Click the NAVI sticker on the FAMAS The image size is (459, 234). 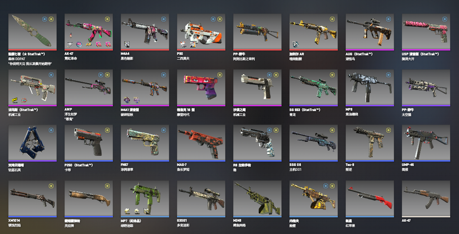click(14, 100)
